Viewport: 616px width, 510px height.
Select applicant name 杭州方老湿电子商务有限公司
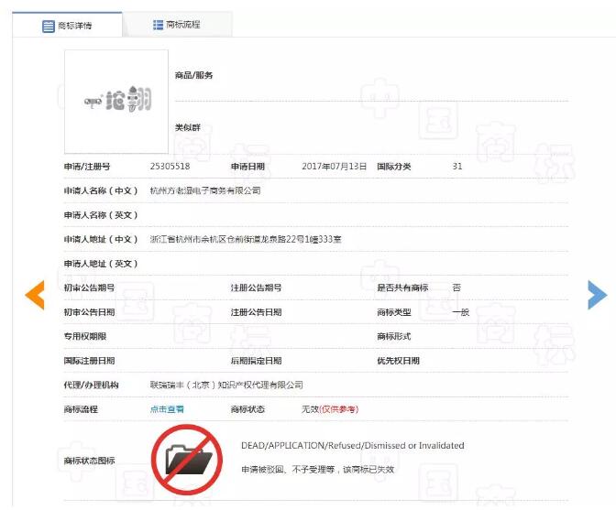click(205, 190)
